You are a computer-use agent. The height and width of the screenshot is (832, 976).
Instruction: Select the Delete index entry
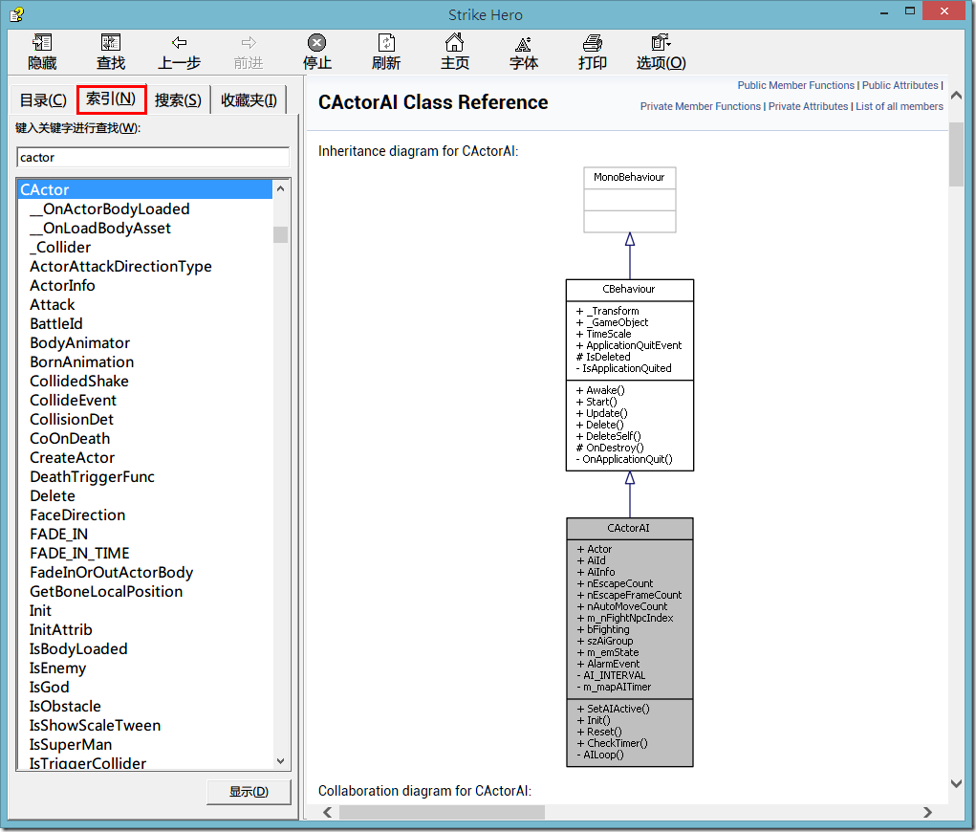click(x=53, y=495)
